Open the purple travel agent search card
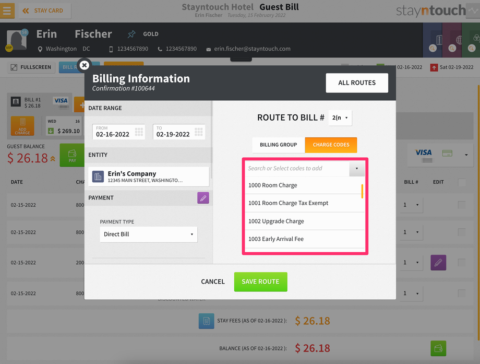 452,40
